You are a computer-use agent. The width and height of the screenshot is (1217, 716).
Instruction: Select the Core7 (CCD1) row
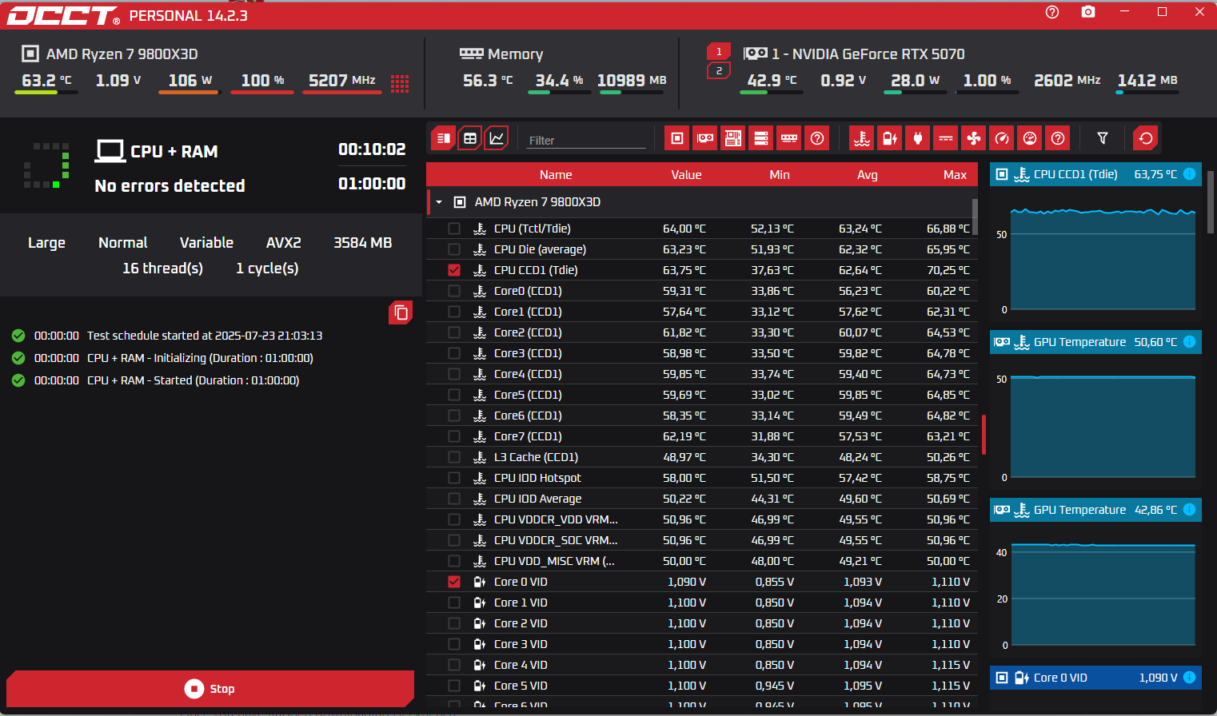702,436
